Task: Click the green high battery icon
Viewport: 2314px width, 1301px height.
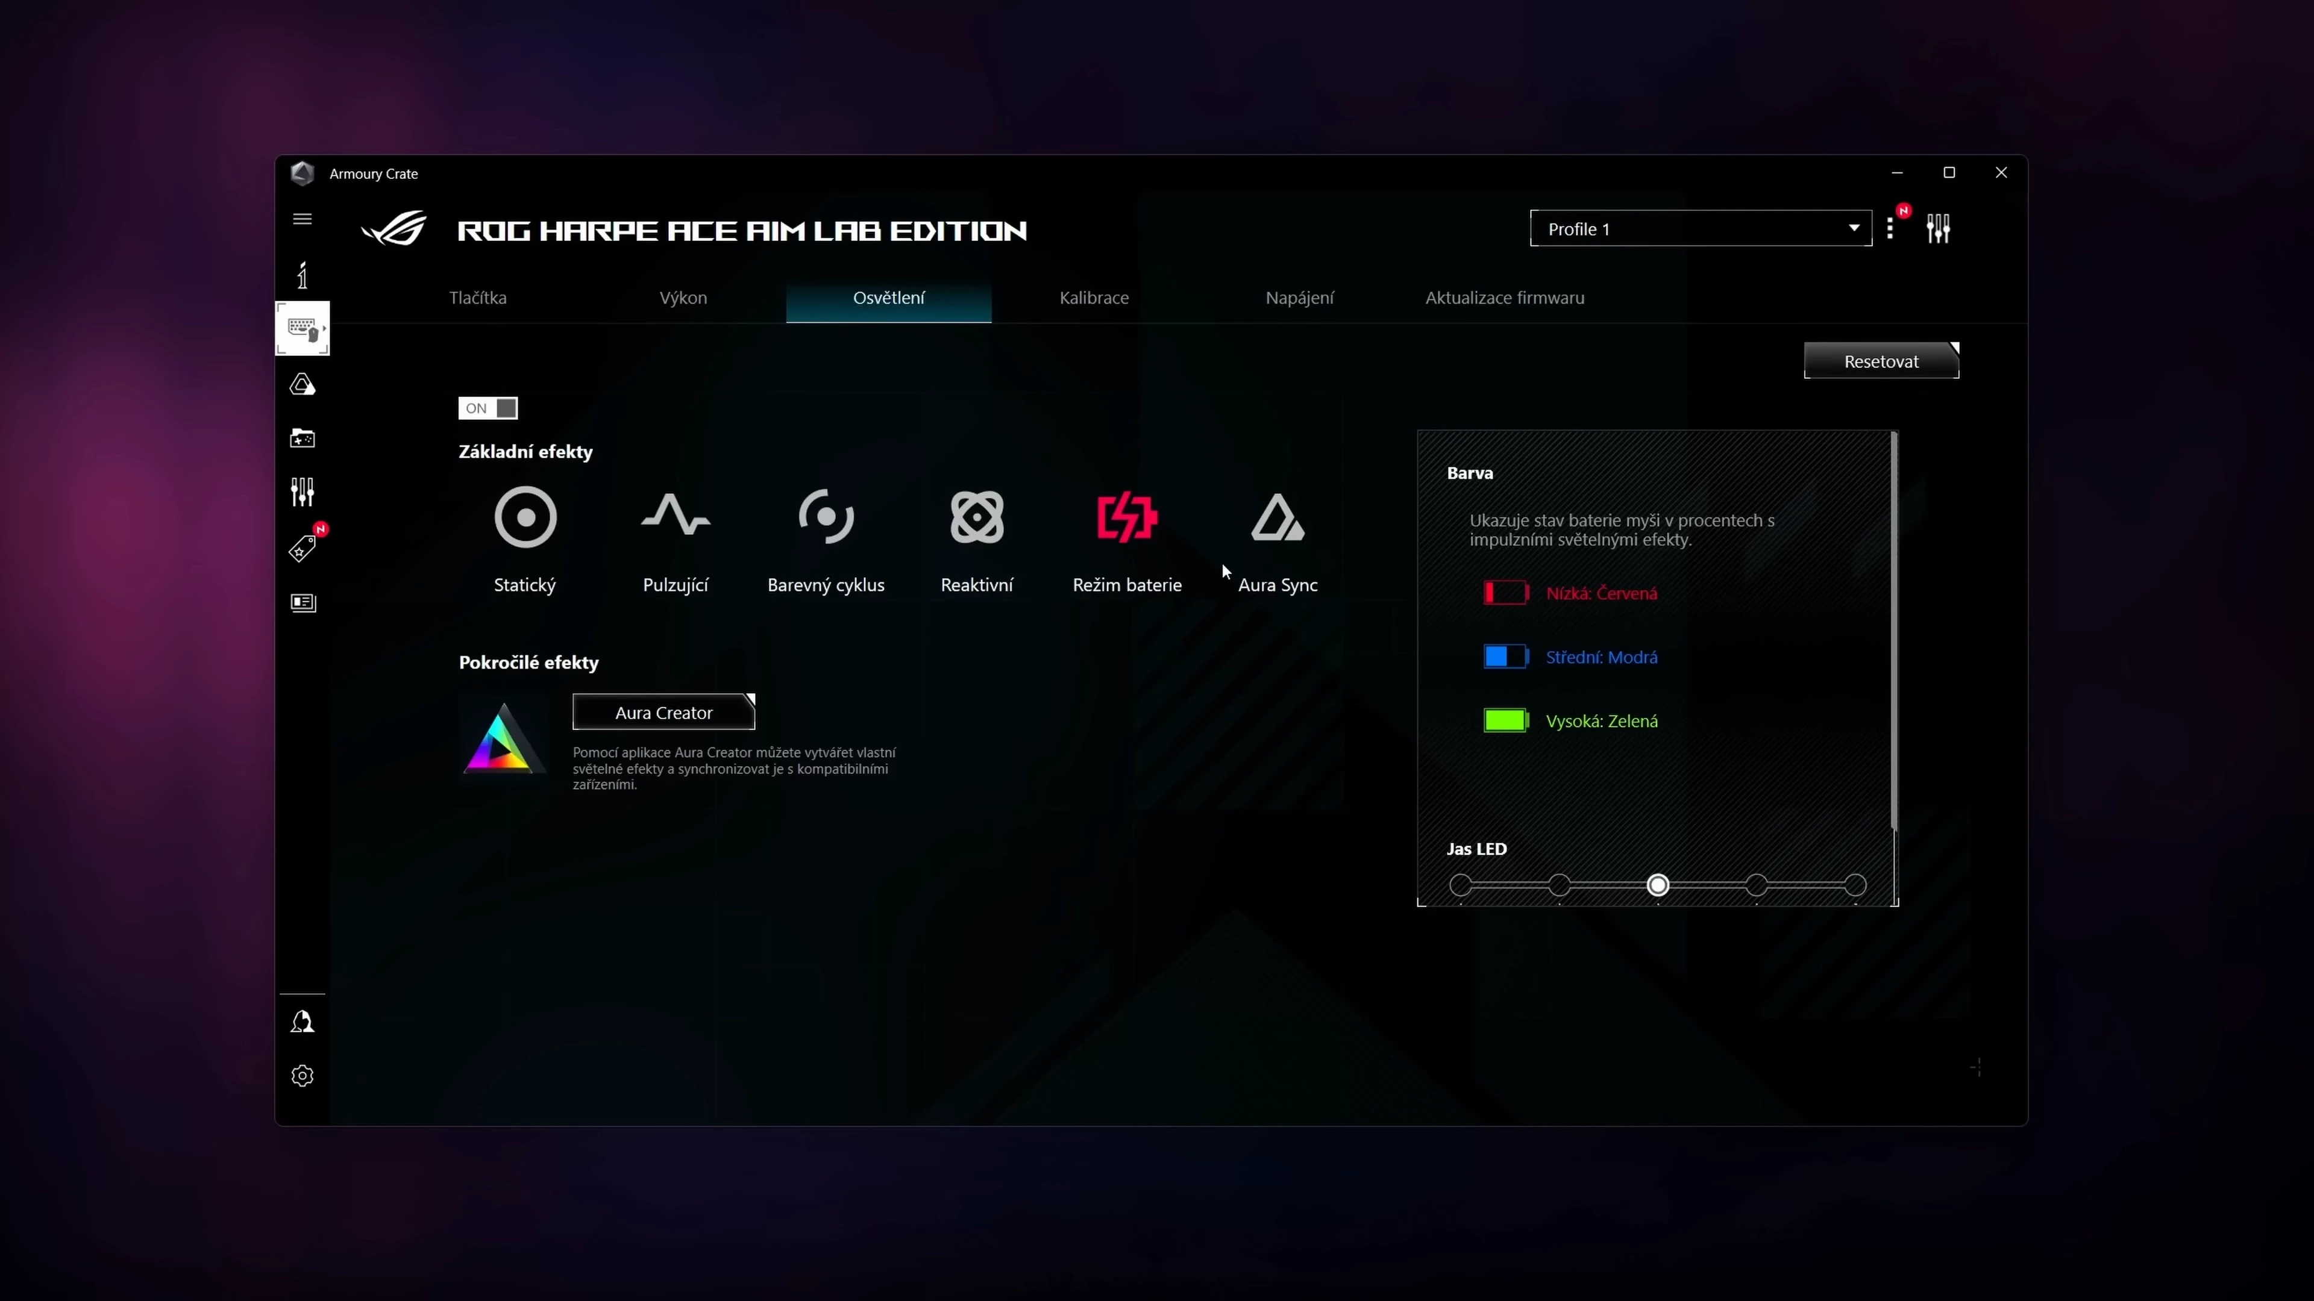Action: click(x=1505, y=720)
